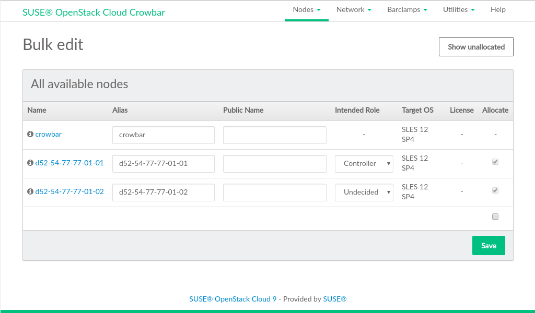Screen dimensions: 535x313
Task: Click the SUSE OpenStack Cloud Crowbar title
Action: 94,12
